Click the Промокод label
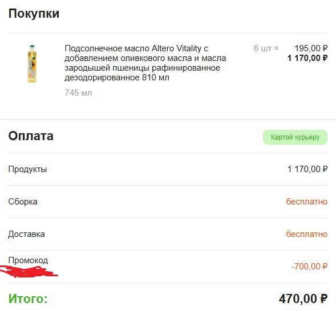This screenshot has width=336, height=315. click(28, 260)
